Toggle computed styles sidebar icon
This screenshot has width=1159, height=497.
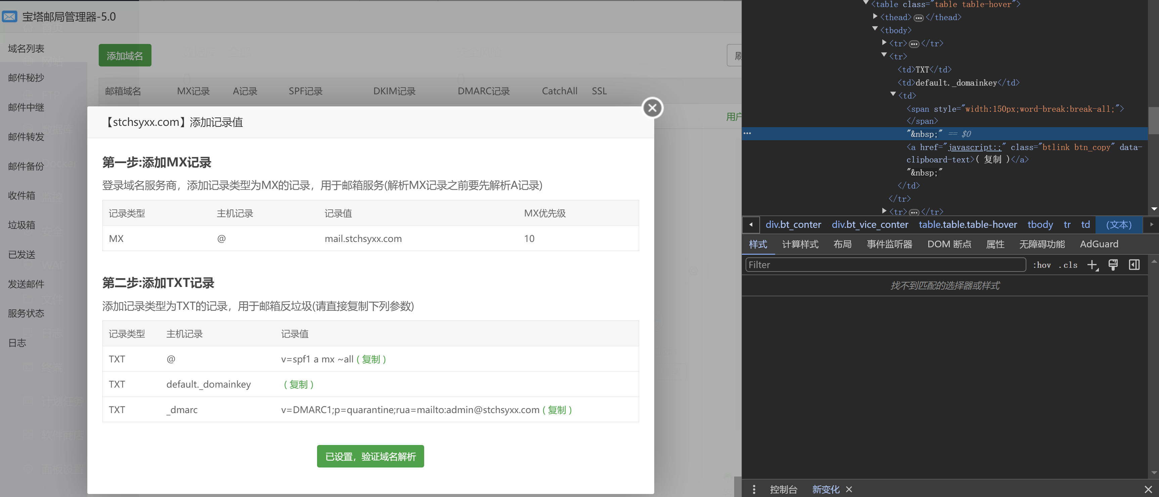(x=1134, y=265)
